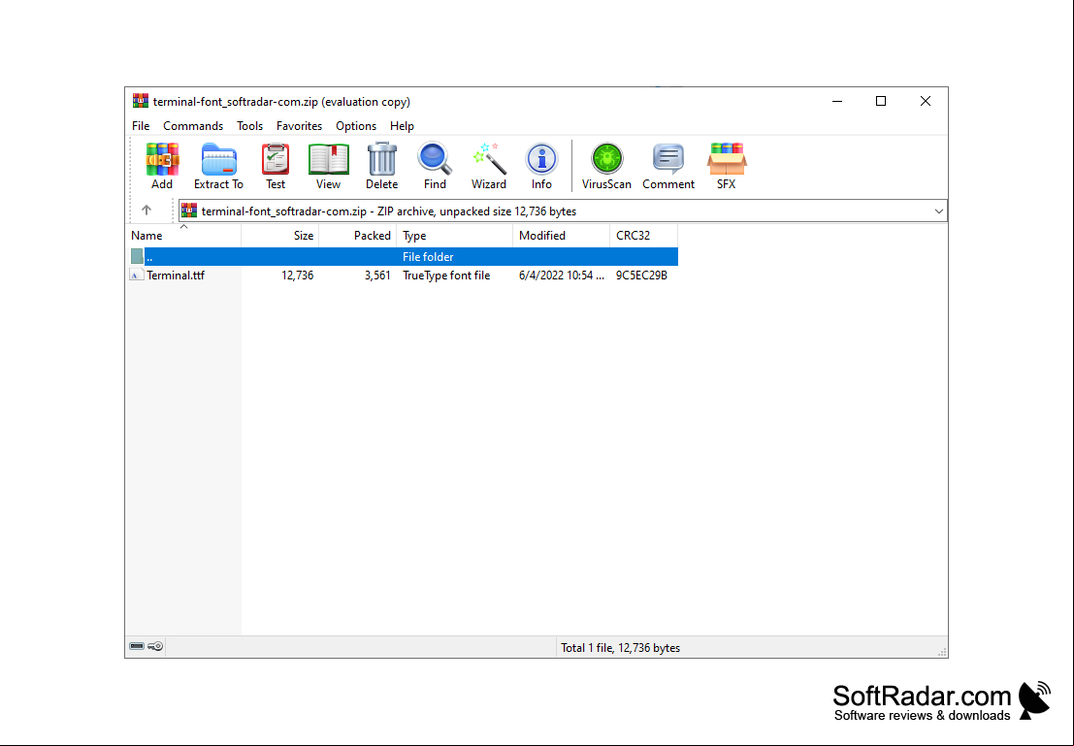Click the 9C5EC29B CRC32 value

pos(642,276)
